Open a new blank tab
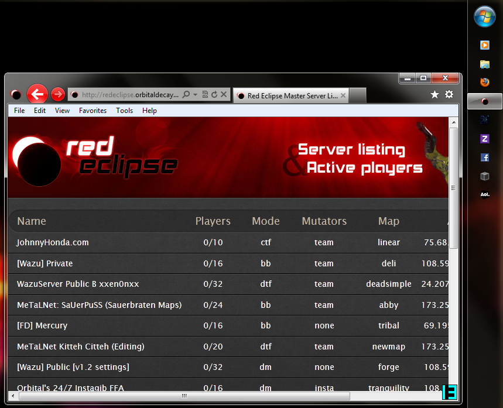Viewport: 503px width, 408px height. point(358,95)
